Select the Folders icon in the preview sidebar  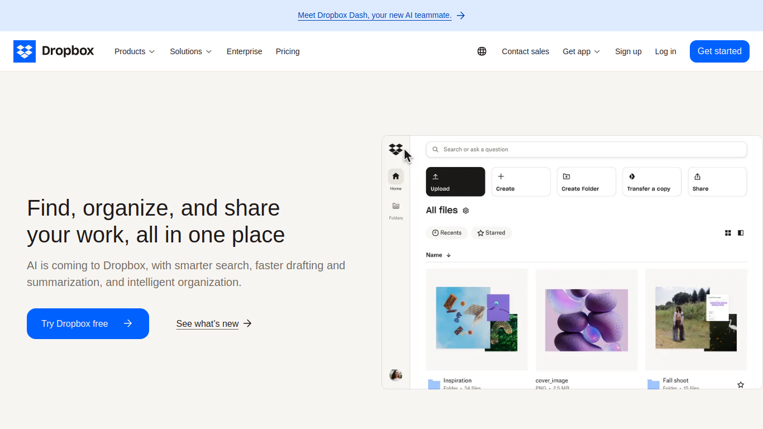click(x=396, y=206)
